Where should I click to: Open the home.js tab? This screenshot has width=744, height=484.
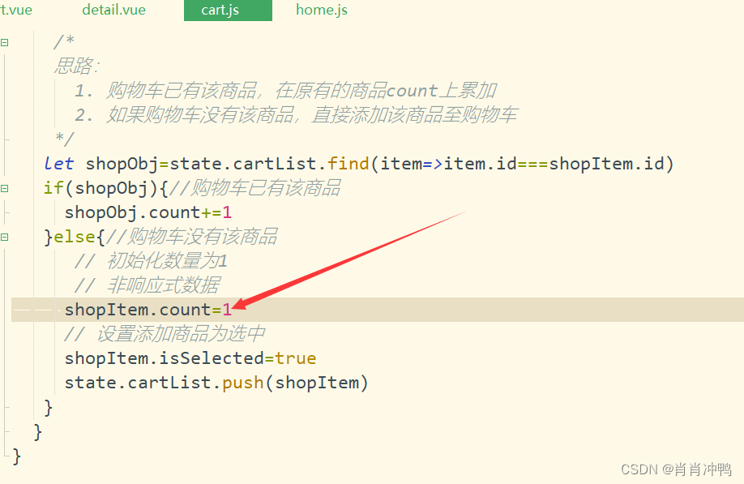coord(322,10)
